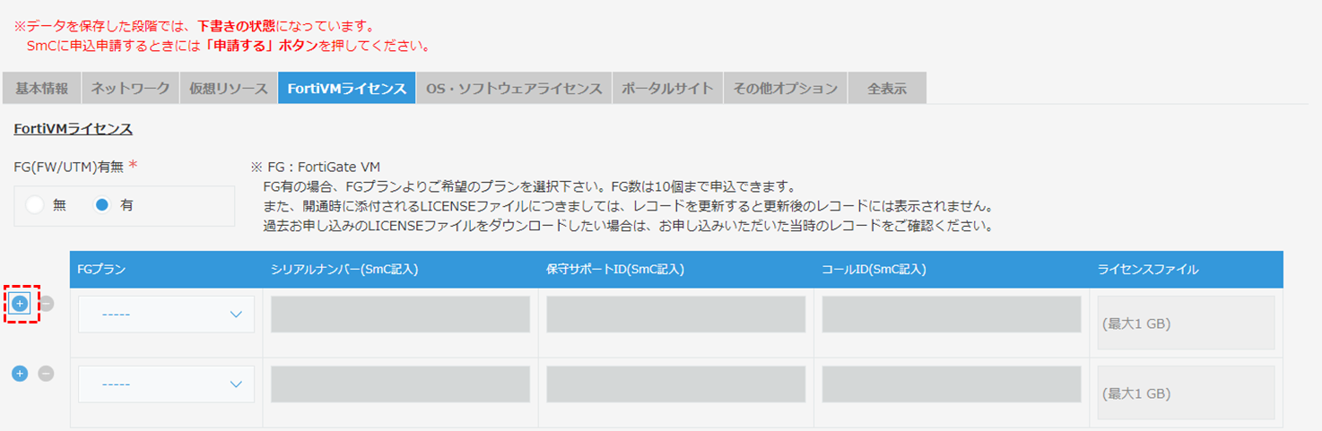Add a row with first row's plus icon
The image size is (1322, 431).
(20, 304)
